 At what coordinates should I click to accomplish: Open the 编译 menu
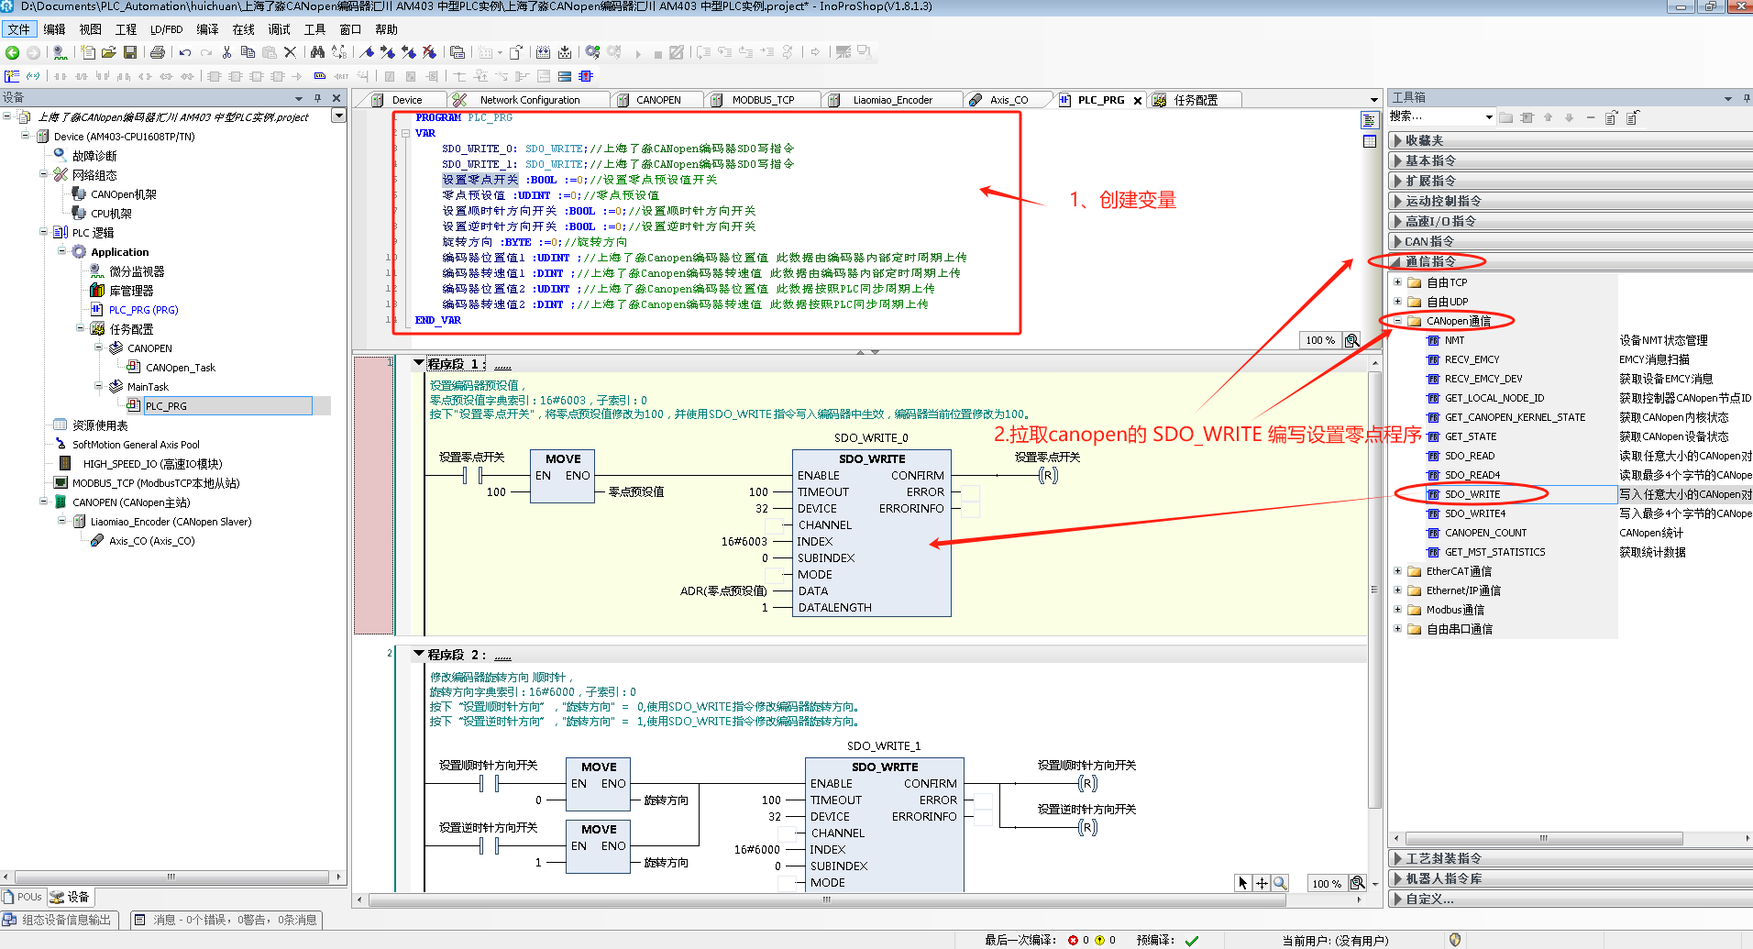pyautogui.click(x=207, y=29)
